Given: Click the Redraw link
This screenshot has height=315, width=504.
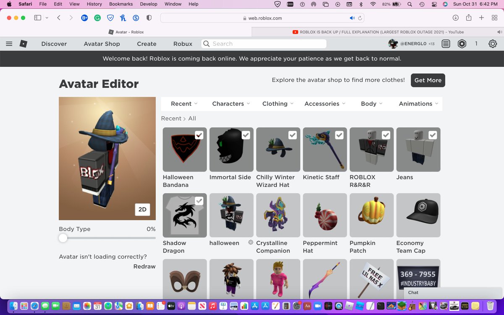Looking at the screenshot, I should (x=144, y=266).
